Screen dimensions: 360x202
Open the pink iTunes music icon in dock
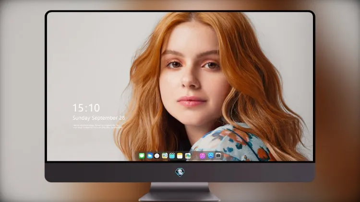point(202,156)
